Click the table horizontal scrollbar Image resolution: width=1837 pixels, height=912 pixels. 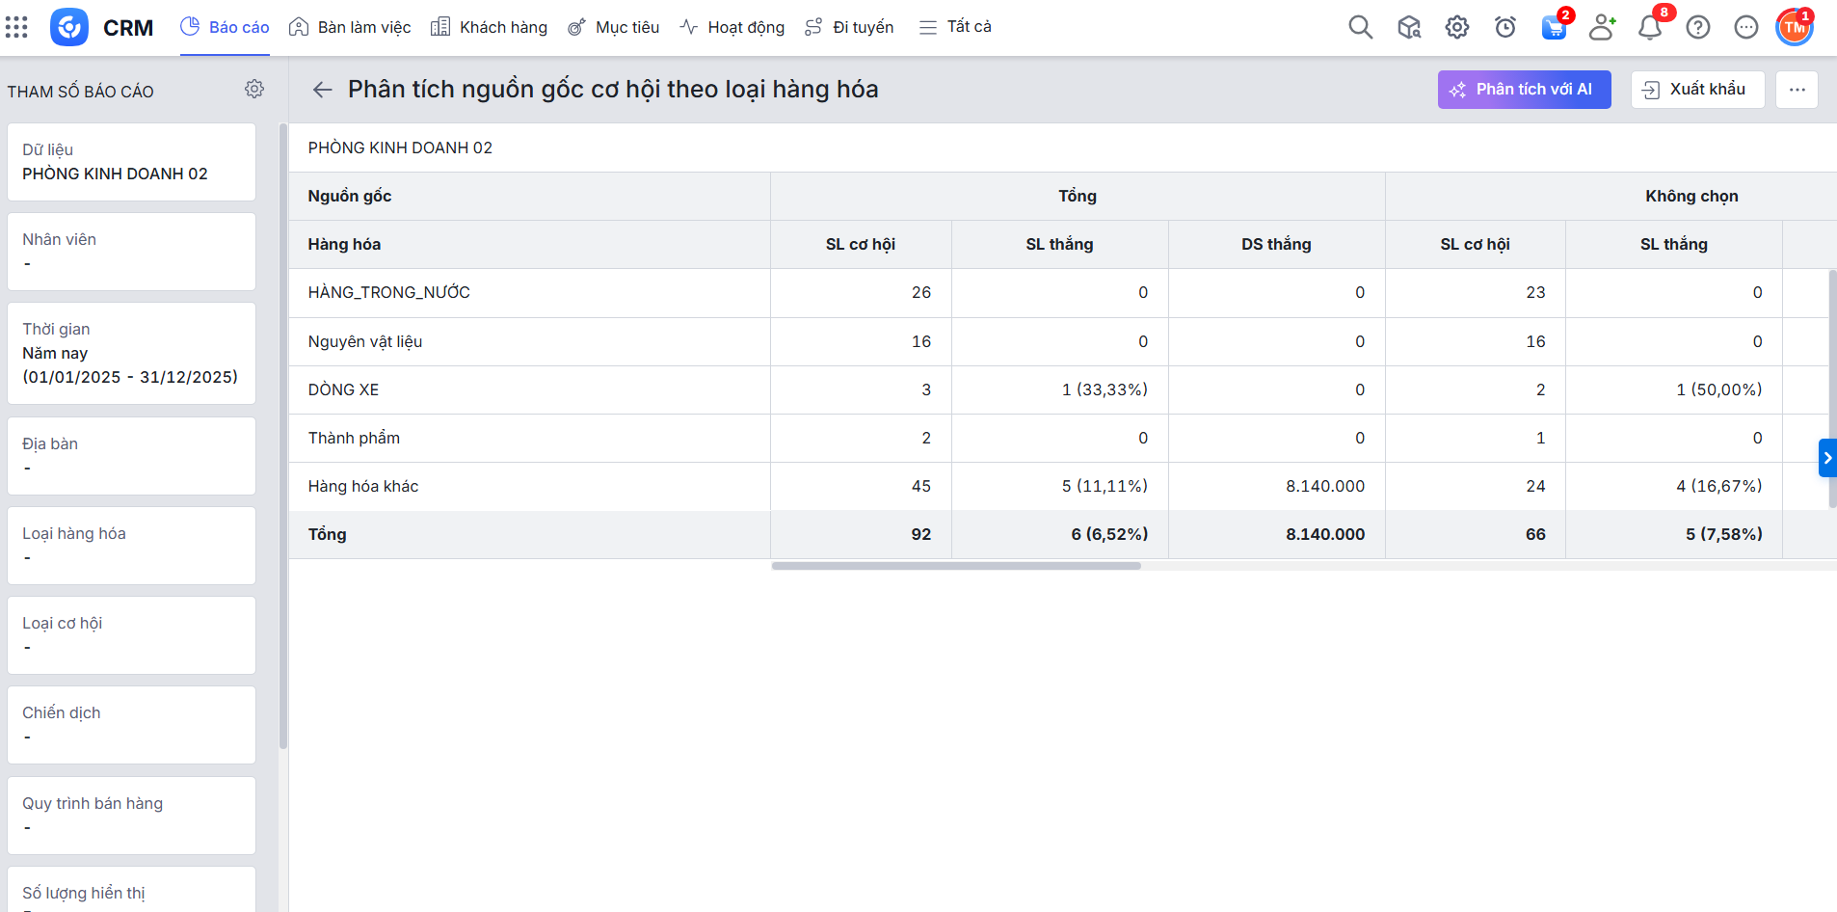955,566
